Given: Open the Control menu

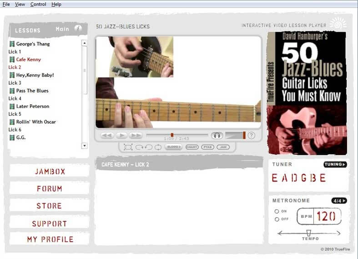Looking at the screenshot, I should (x=38, y=4).
